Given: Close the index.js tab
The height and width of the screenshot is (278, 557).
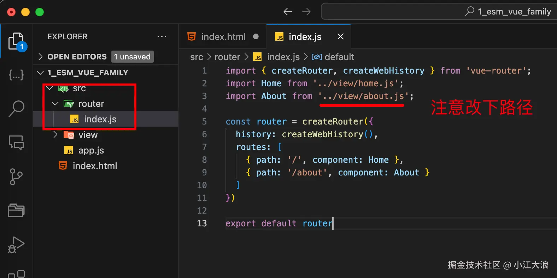Looking at the screenshot, I should click(340, 36).
